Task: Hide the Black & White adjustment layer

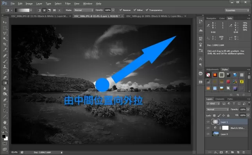Action: pyautogui.click(x=208, y=128)
